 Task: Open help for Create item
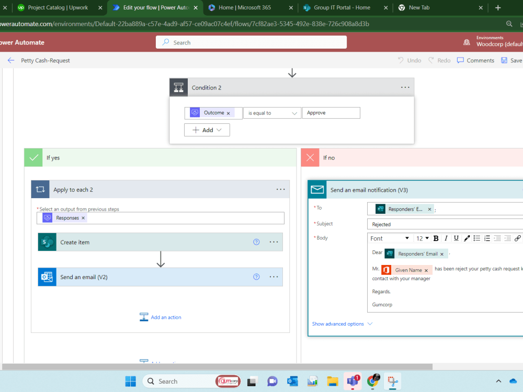click(x=256, y=242)
